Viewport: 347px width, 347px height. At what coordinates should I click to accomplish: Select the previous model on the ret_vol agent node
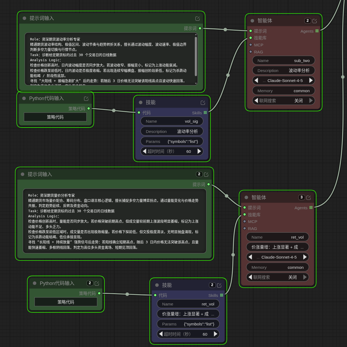tap(250, 257)
